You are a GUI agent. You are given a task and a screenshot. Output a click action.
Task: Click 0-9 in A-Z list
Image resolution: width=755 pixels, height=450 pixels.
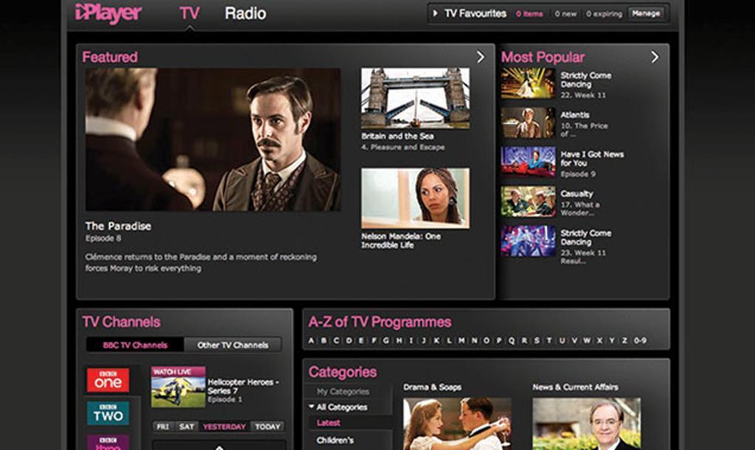pyautogui.click(x=640, y=340)
